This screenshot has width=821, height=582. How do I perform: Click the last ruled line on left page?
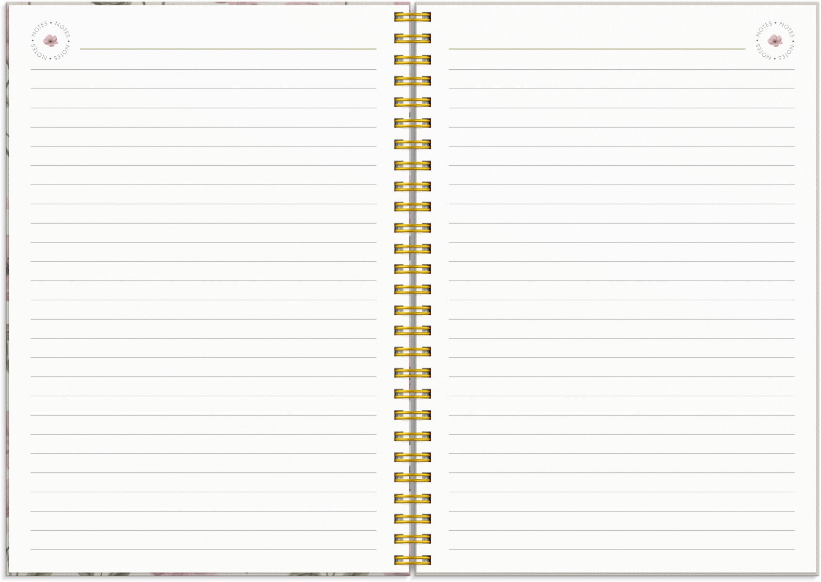(204, 550)
